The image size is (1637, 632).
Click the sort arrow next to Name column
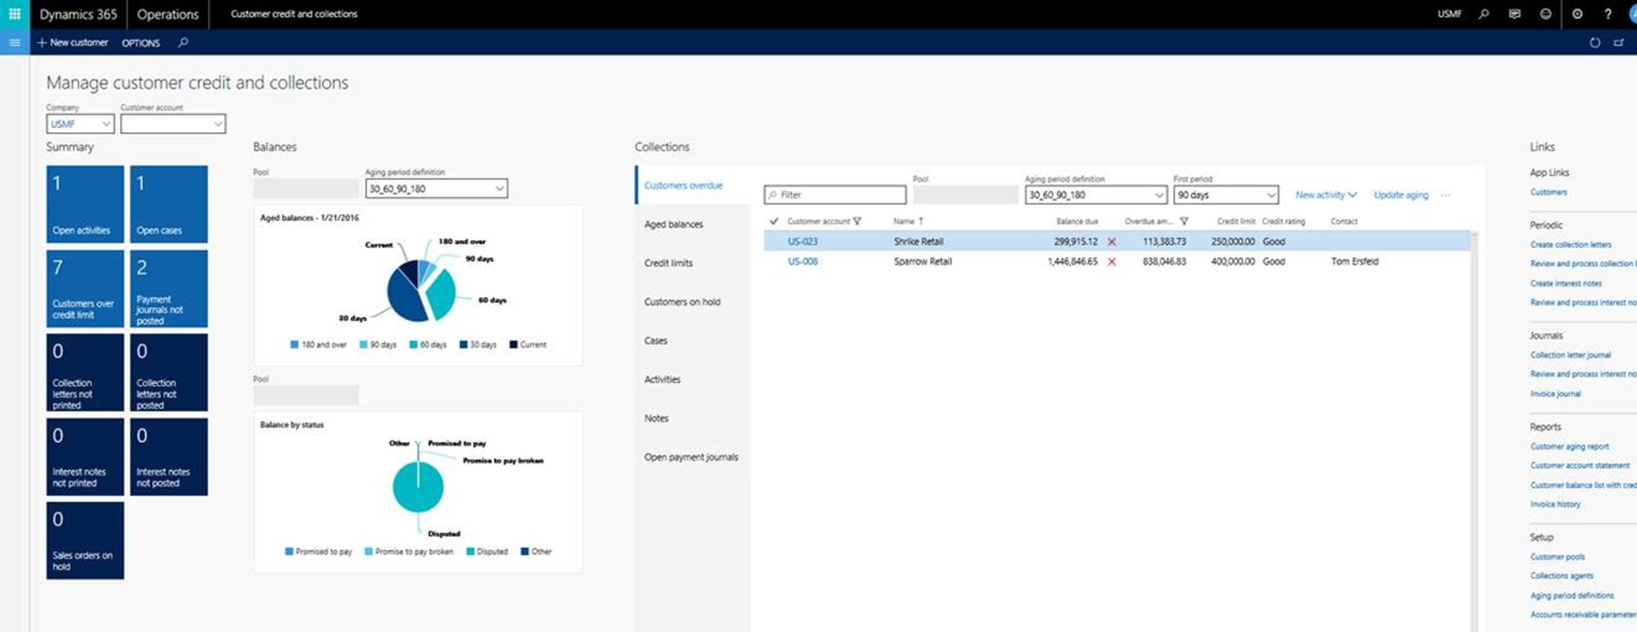(x=921, y=221)
